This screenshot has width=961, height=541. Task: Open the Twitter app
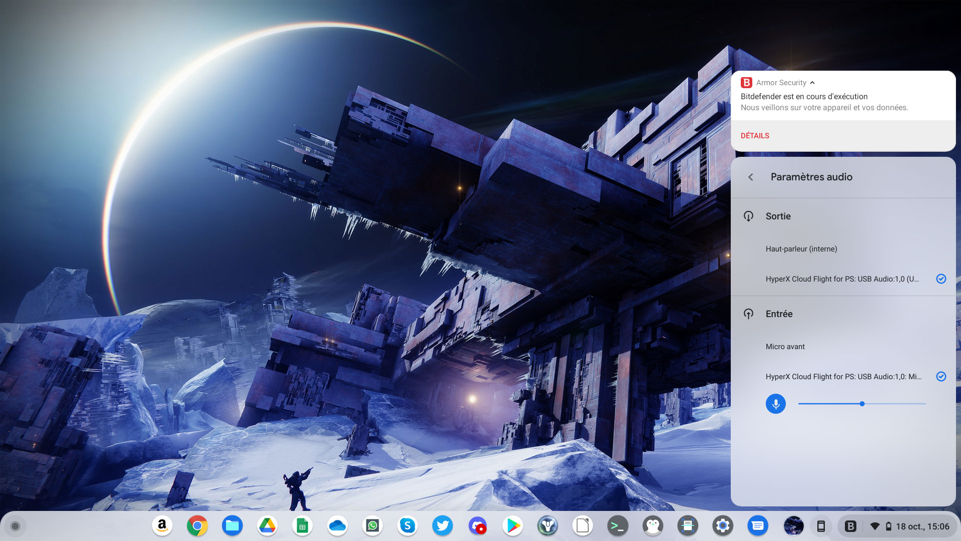(442, 526)
